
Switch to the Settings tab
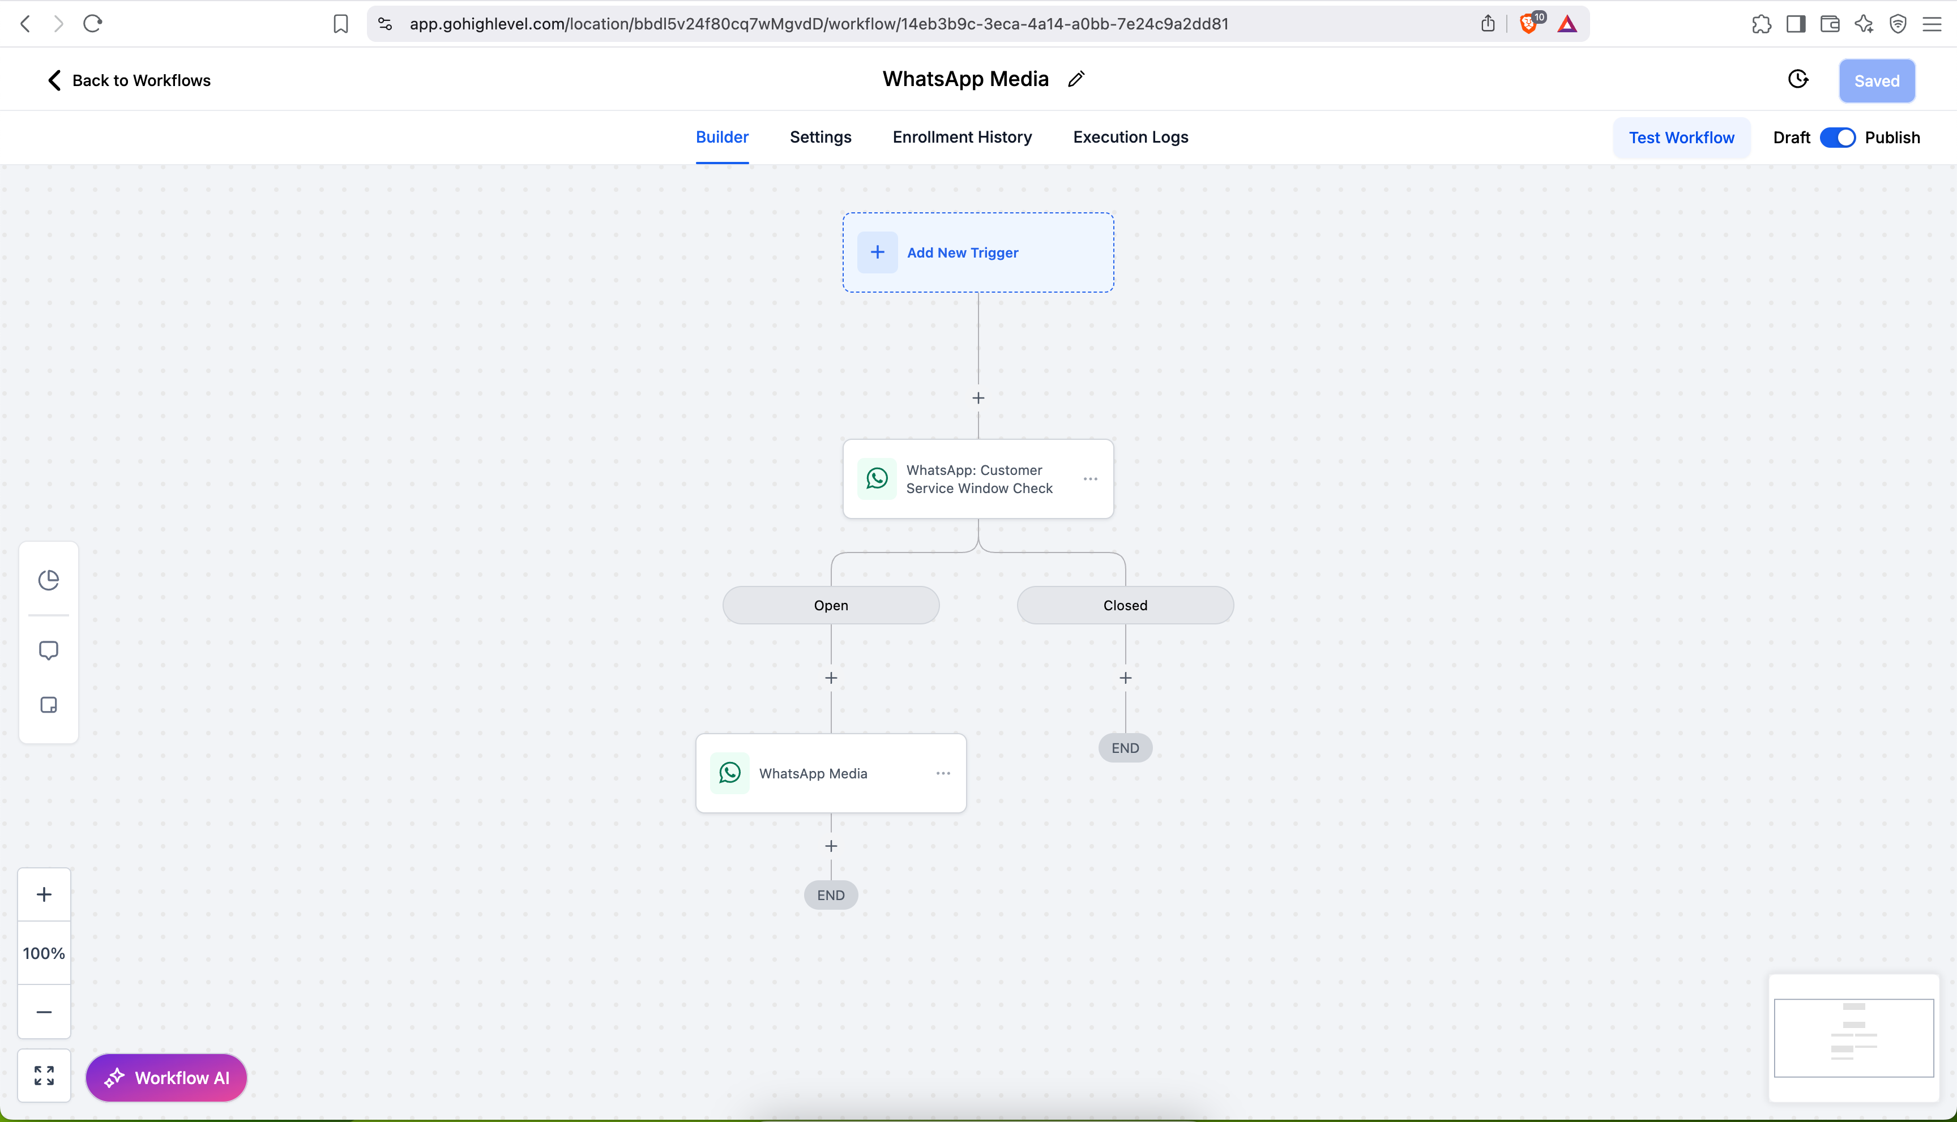click(x=820, y=137)
